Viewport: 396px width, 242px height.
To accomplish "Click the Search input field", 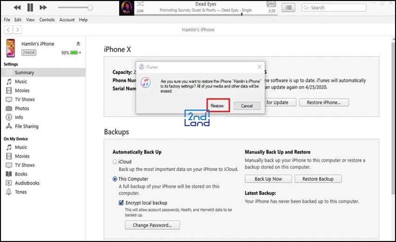I will (334, 7).
